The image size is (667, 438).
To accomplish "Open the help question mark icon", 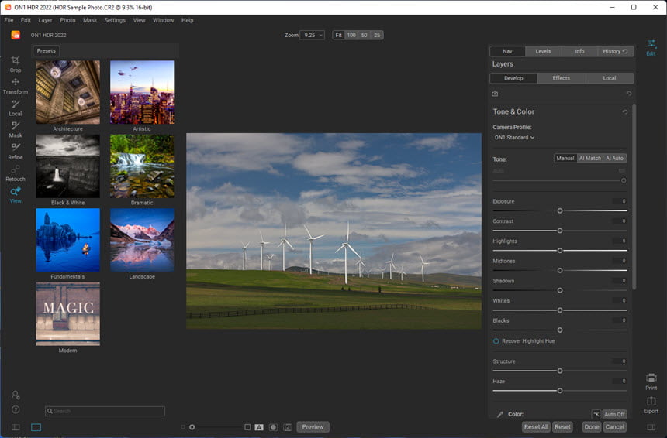I will [16, 409].
